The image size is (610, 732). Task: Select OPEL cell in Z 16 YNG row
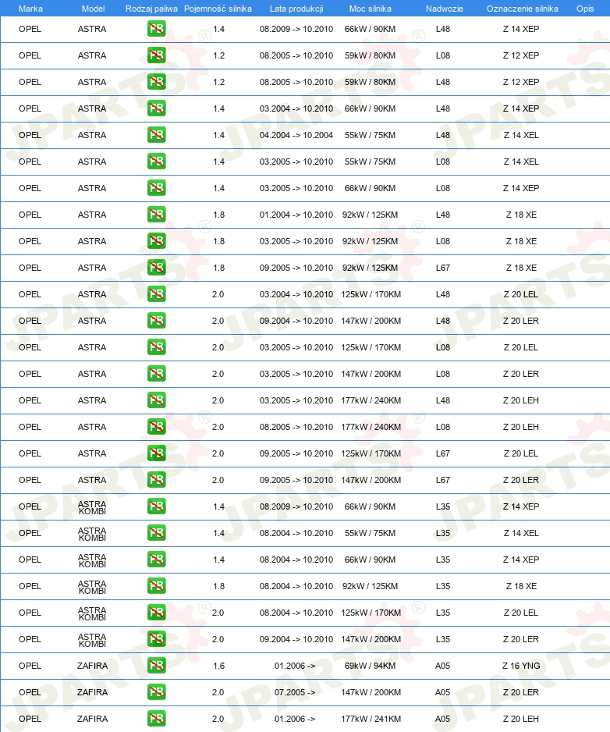click(x=30, y=666)
